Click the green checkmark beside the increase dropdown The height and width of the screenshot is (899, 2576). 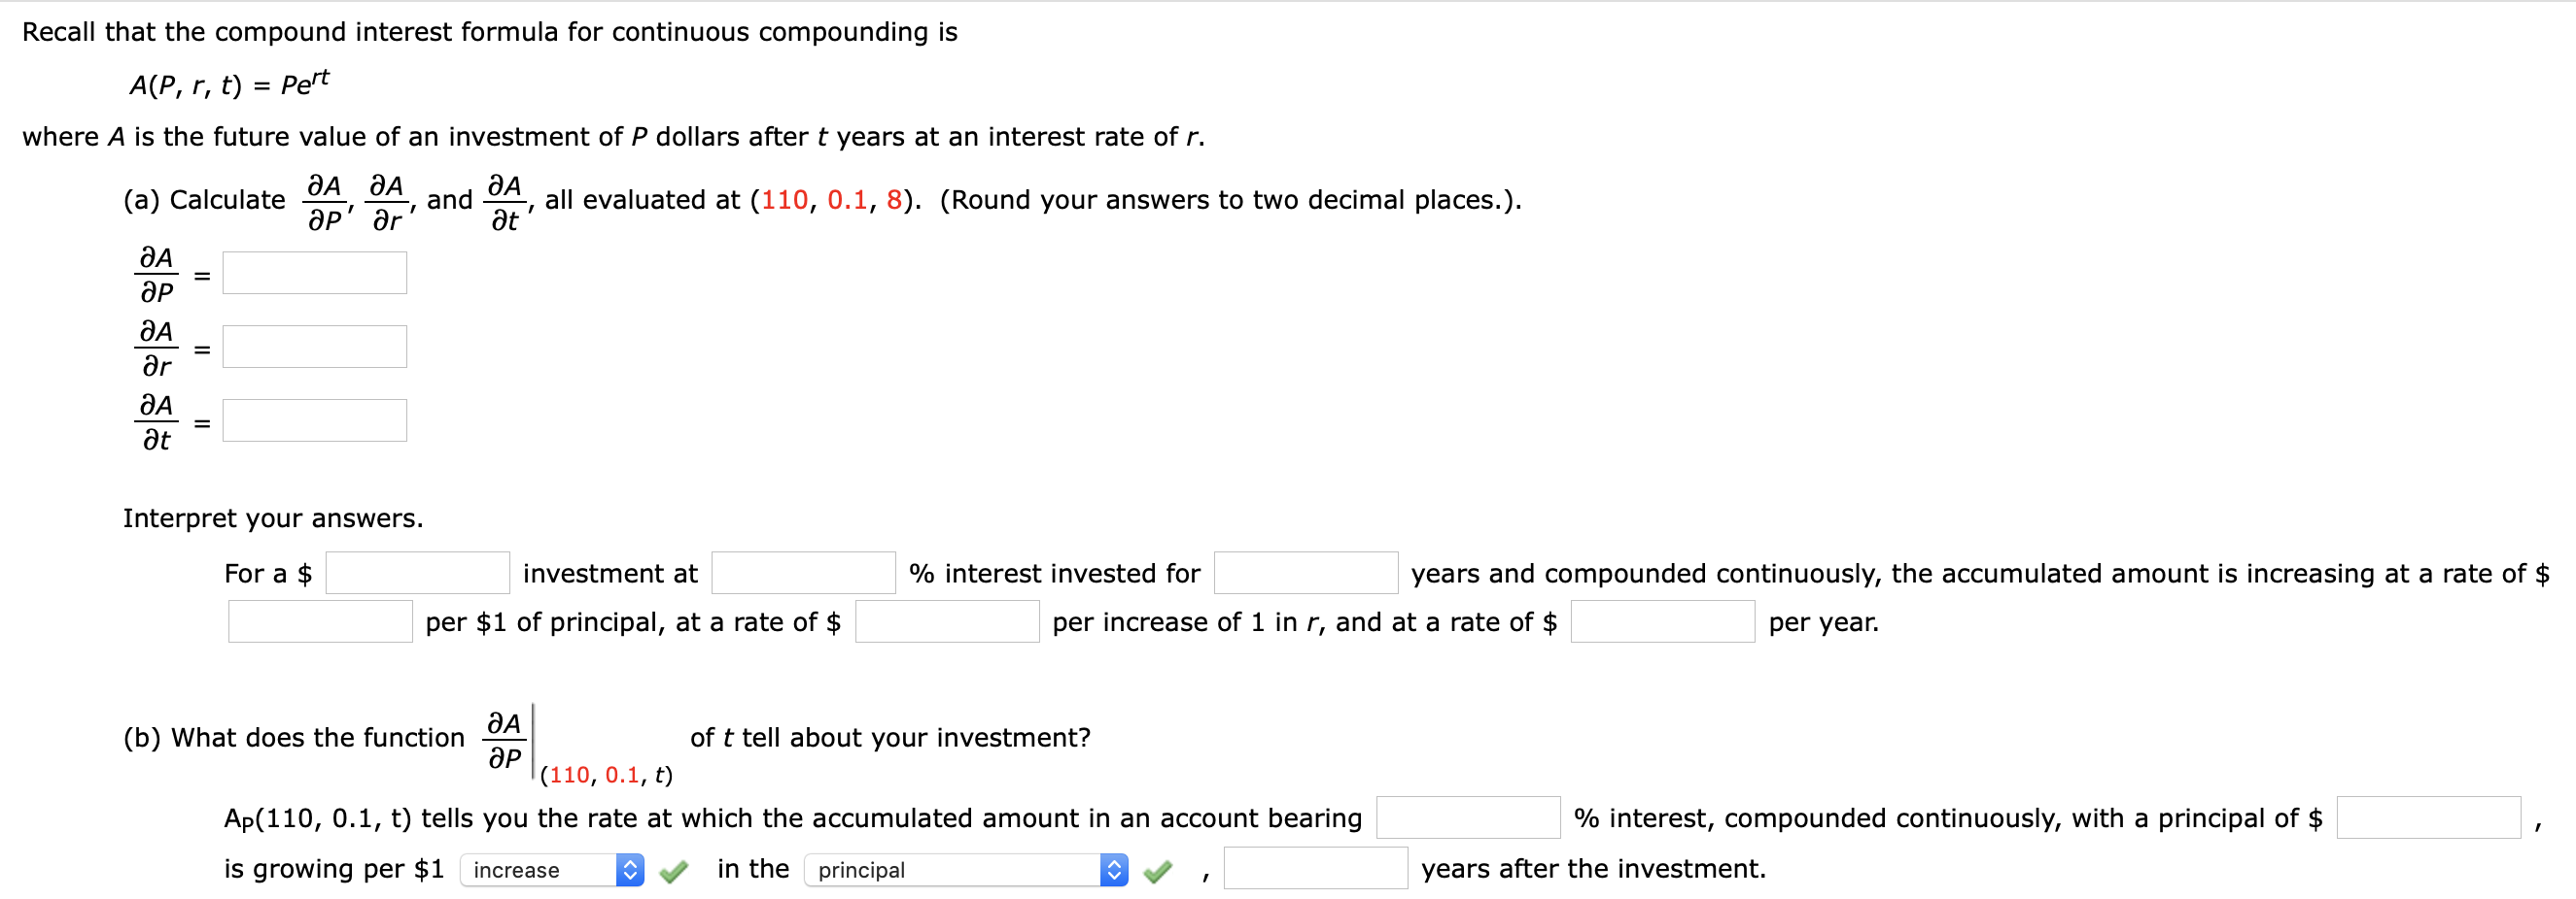point(673,869)
